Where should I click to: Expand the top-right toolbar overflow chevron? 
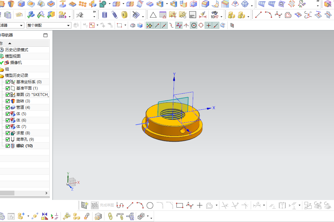click(318, 1)
